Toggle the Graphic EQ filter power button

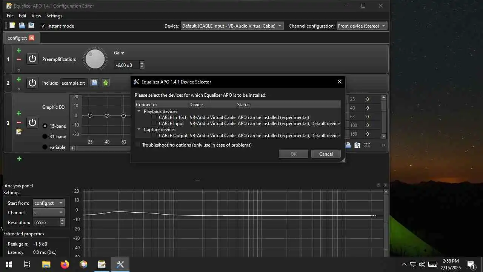[32, 122]
